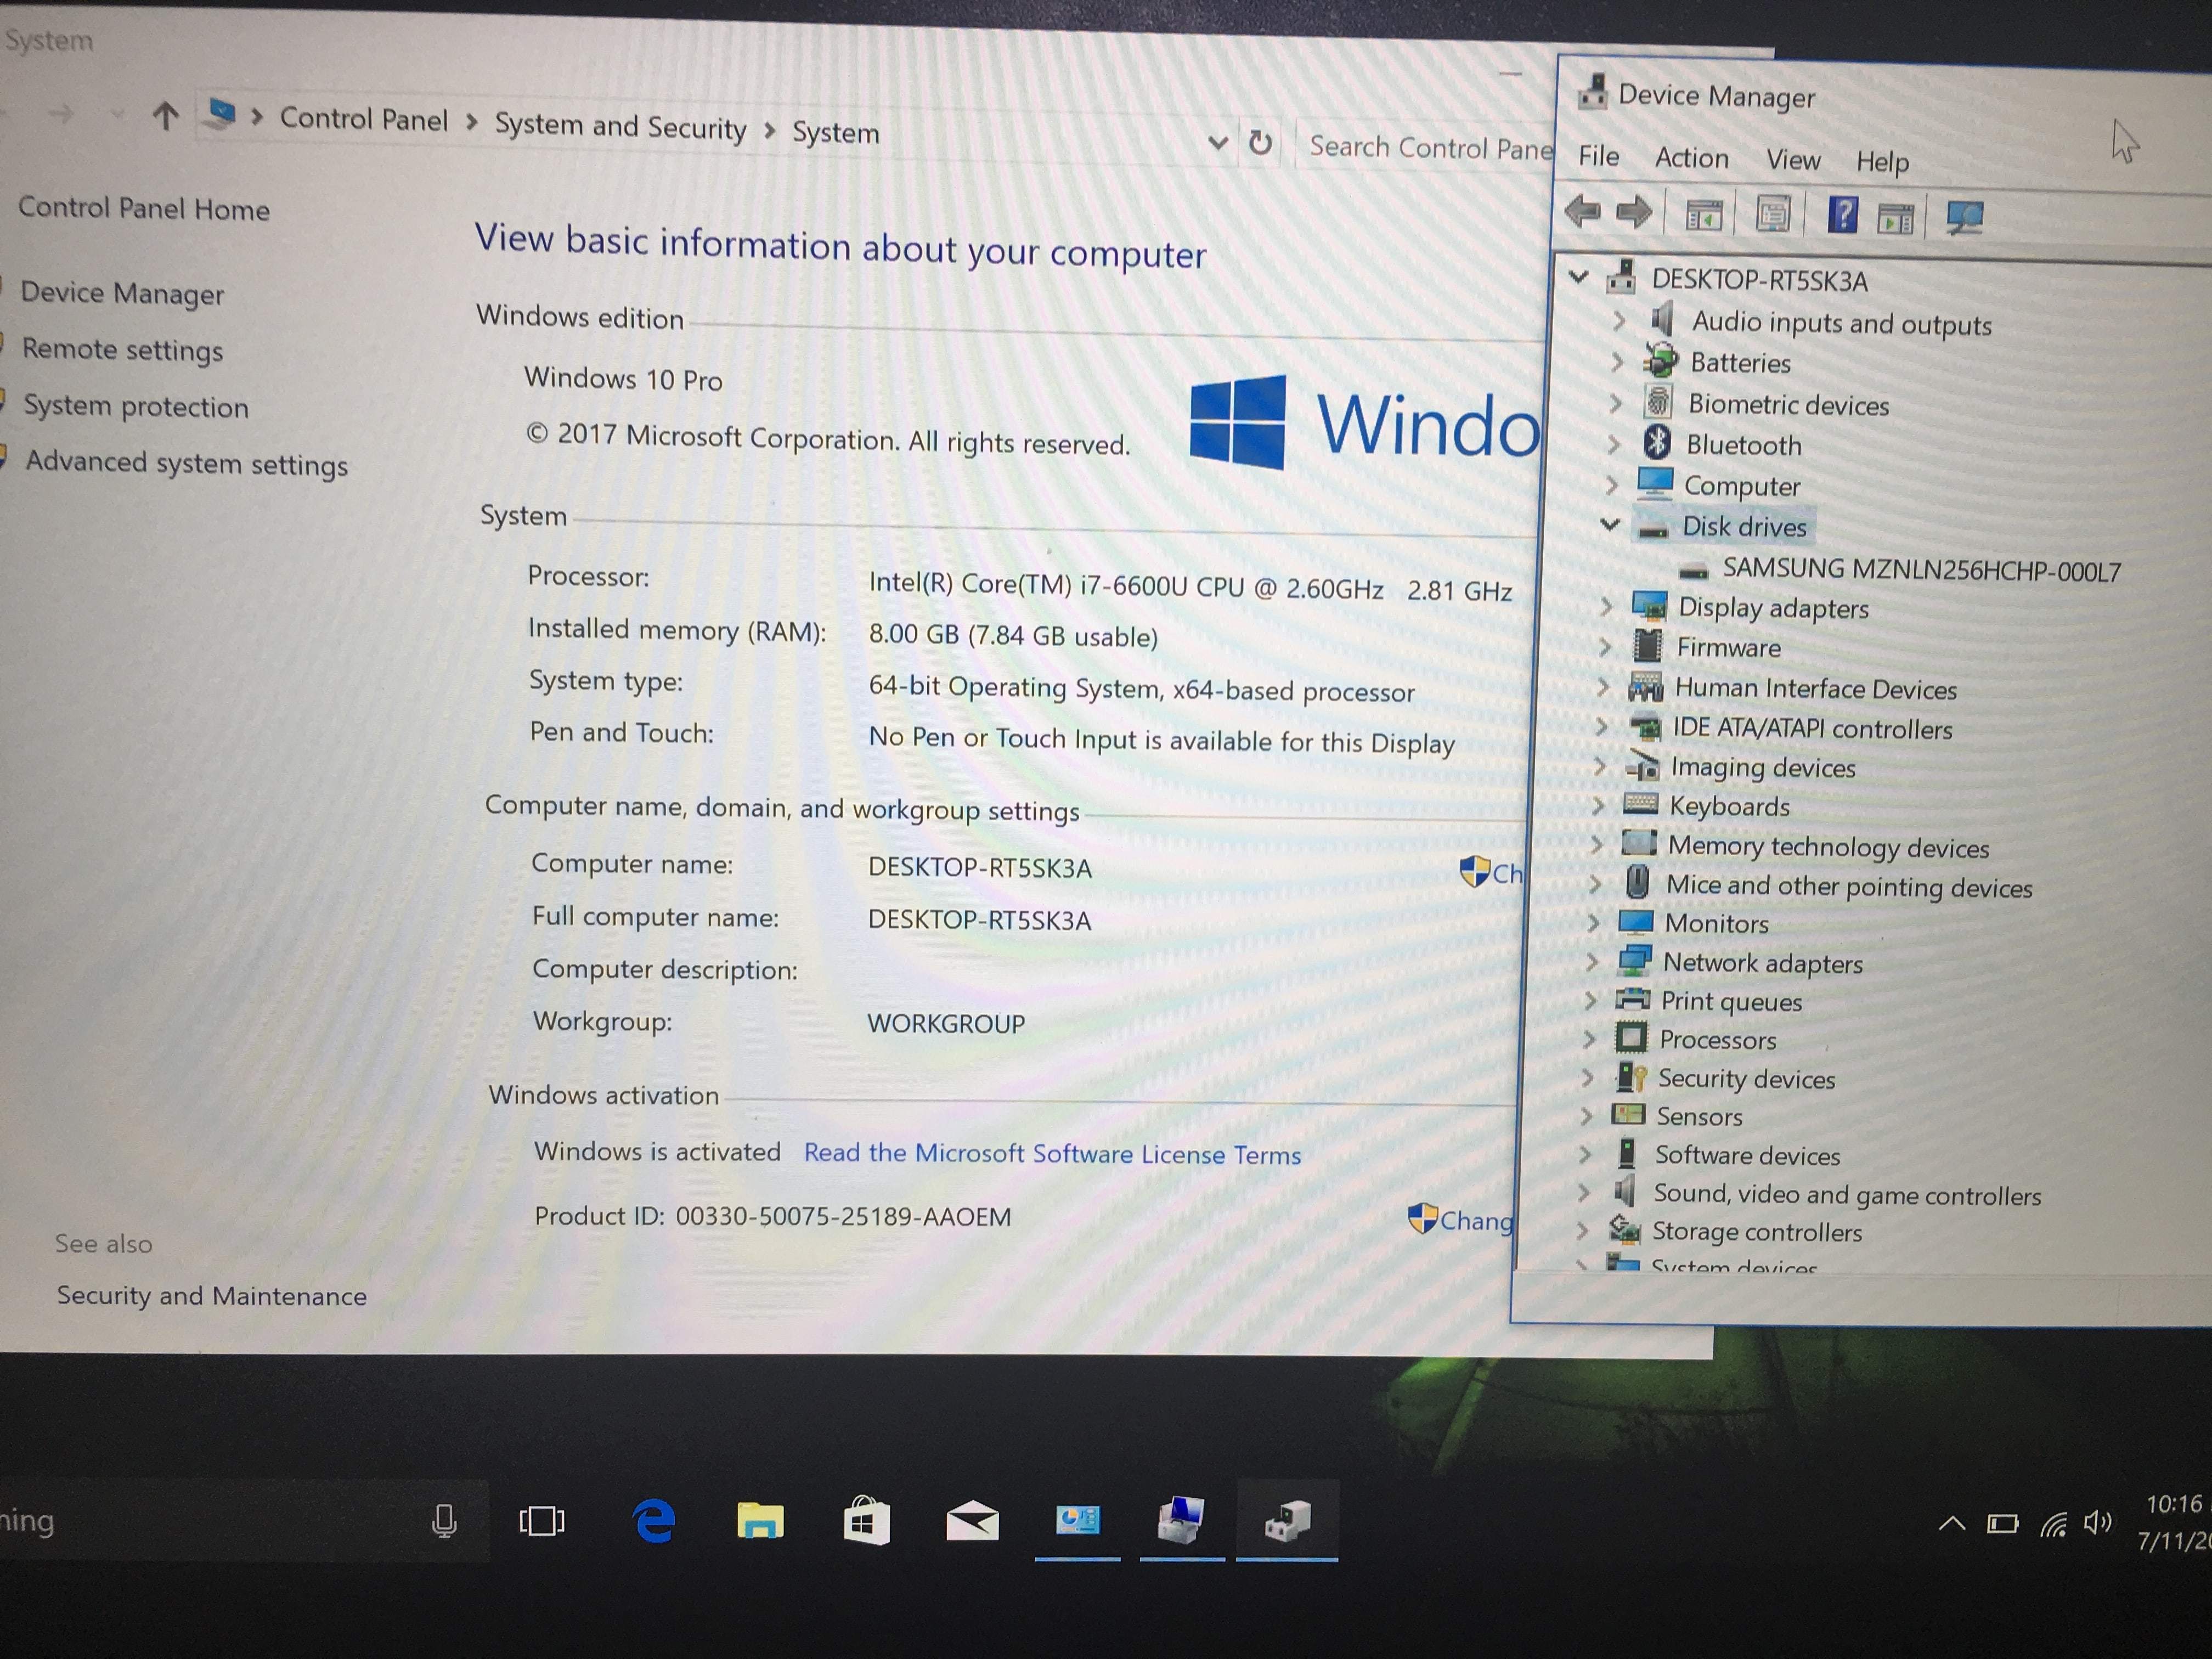Select SAMSUNG MZNLN256HCHP-000L7 disk entry
Screen dimensions: 2212x1659
pyautogui.click(x=1920, y=570)
